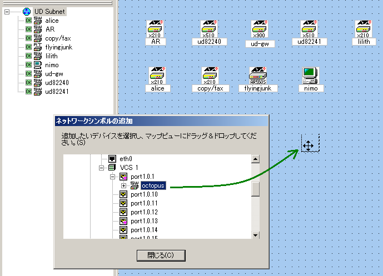Select alice switch icon in tree
The width and height of the screenshot is (383, 276).
coord(38,21)
